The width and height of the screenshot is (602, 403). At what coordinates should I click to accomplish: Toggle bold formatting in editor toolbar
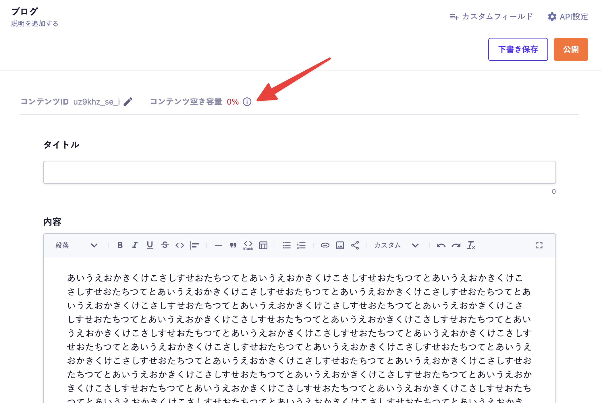point(120,245)
